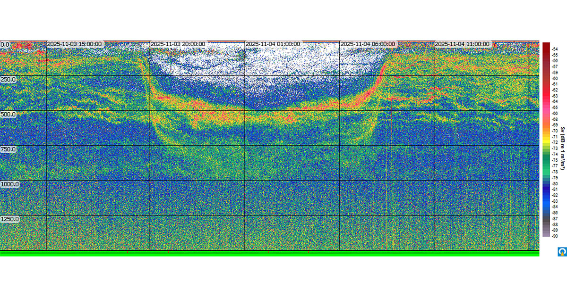Click the 500.0 depth label
The image size is (567, 297).
coord(8,114)
